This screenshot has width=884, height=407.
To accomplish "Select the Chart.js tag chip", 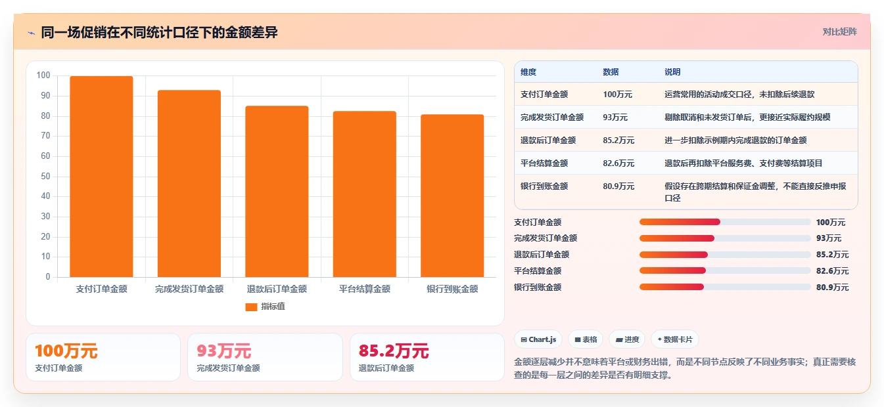I will [538, 339].
